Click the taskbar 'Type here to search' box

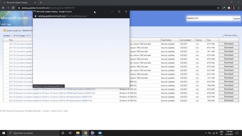[33, 133]
